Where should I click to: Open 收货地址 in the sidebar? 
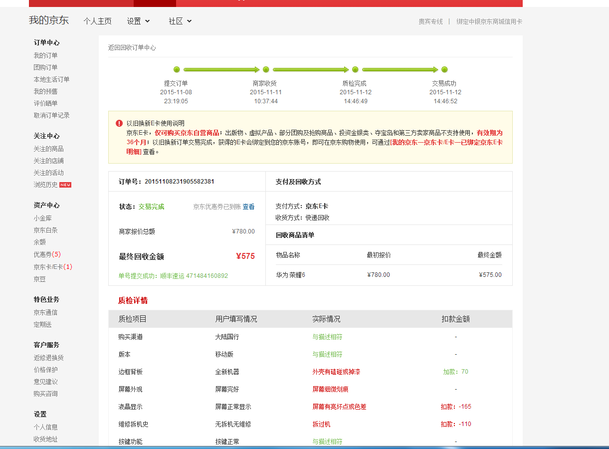click(x=46, y=439)
